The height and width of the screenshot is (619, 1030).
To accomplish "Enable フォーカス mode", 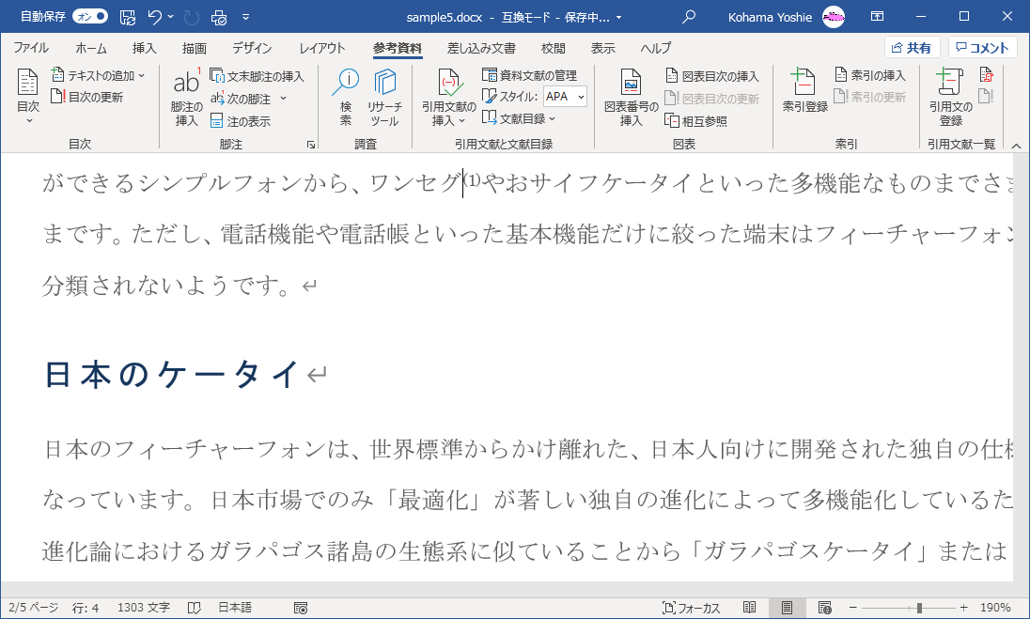I will pyautogui.click(x=691, y=608).
